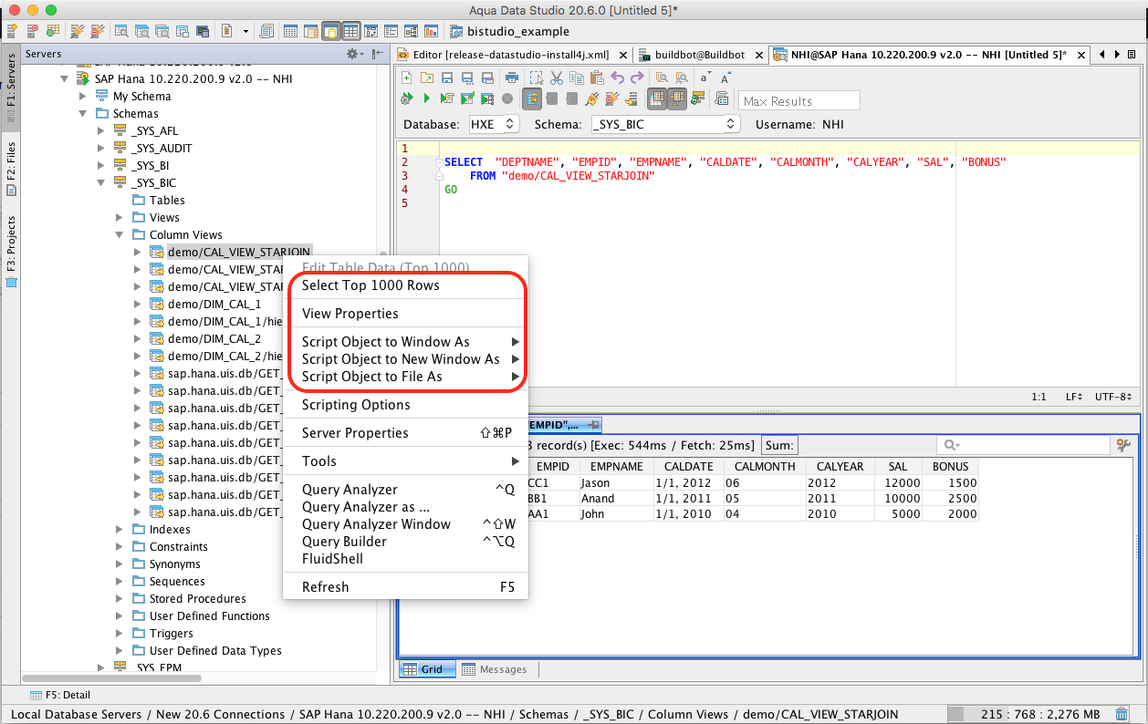Open the LF line ending selector

click(1074, 397)
